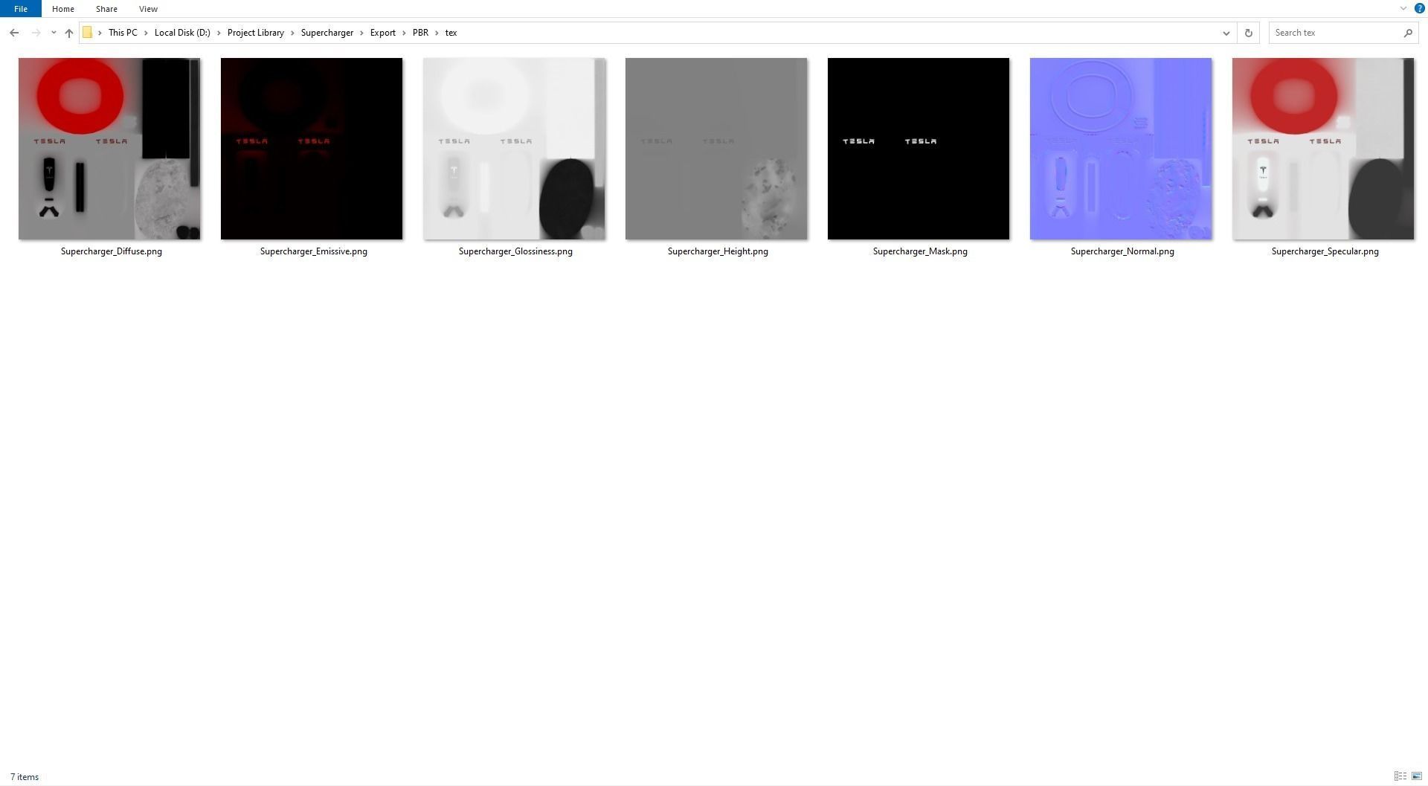Refresh the tex folder view

tap(1249, 33)
